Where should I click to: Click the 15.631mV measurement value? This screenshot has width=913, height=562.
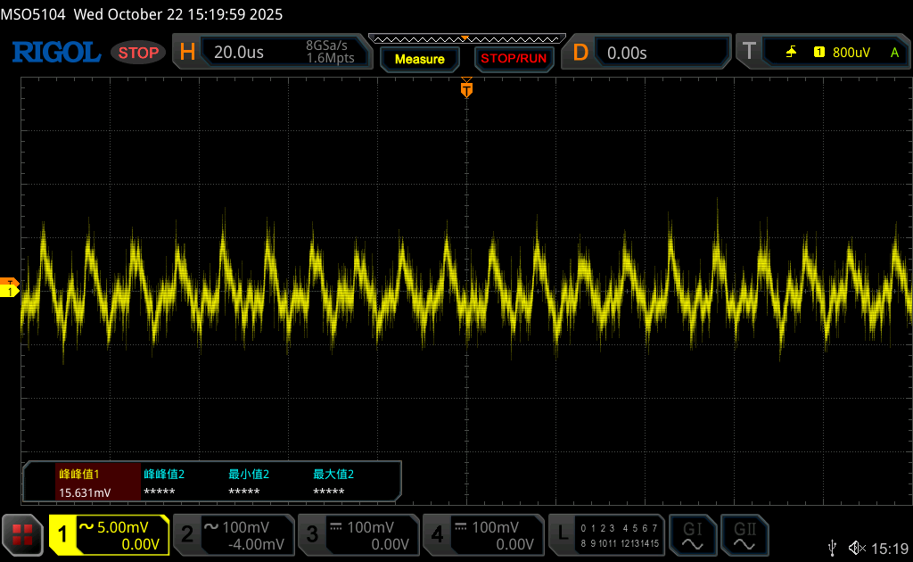85,492
